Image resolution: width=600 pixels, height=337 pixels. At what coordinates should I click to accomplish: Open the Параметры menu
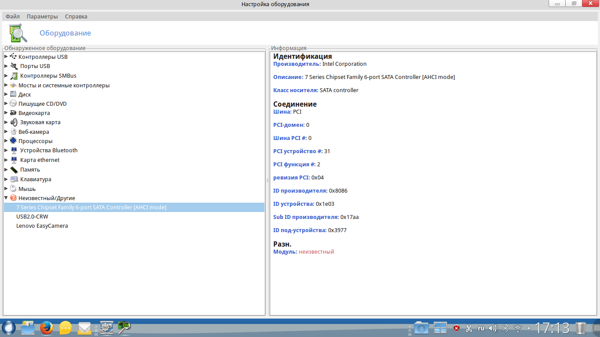[42, 16]
